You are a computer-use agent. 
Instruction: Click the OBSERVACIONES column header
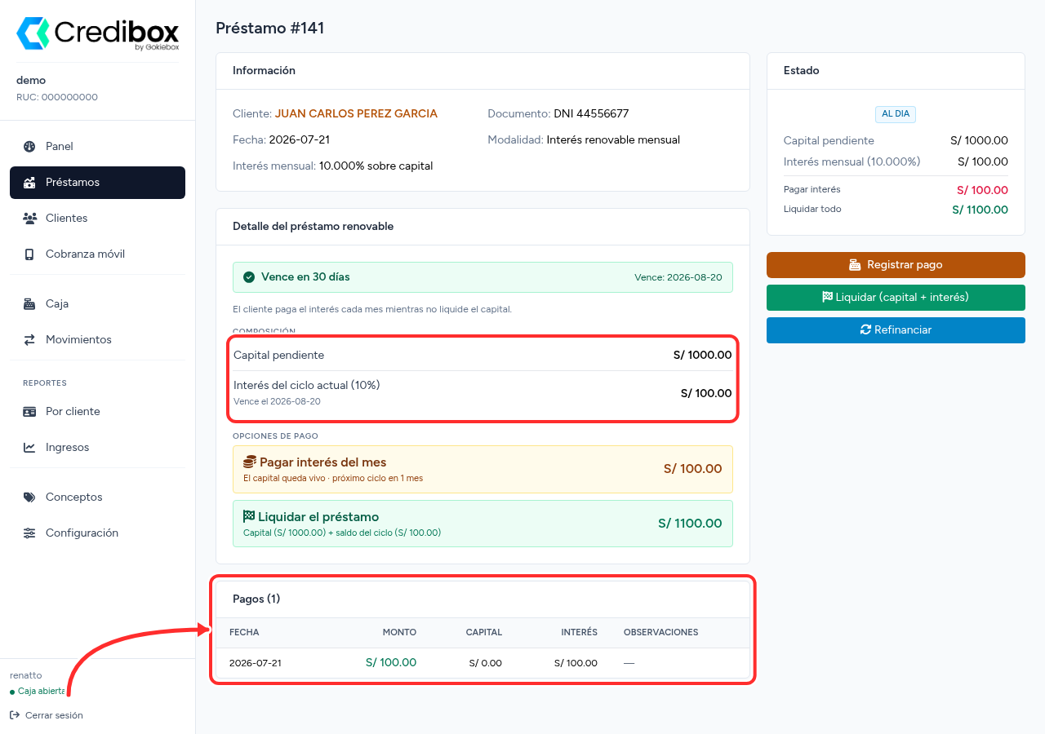pos(661,633)
